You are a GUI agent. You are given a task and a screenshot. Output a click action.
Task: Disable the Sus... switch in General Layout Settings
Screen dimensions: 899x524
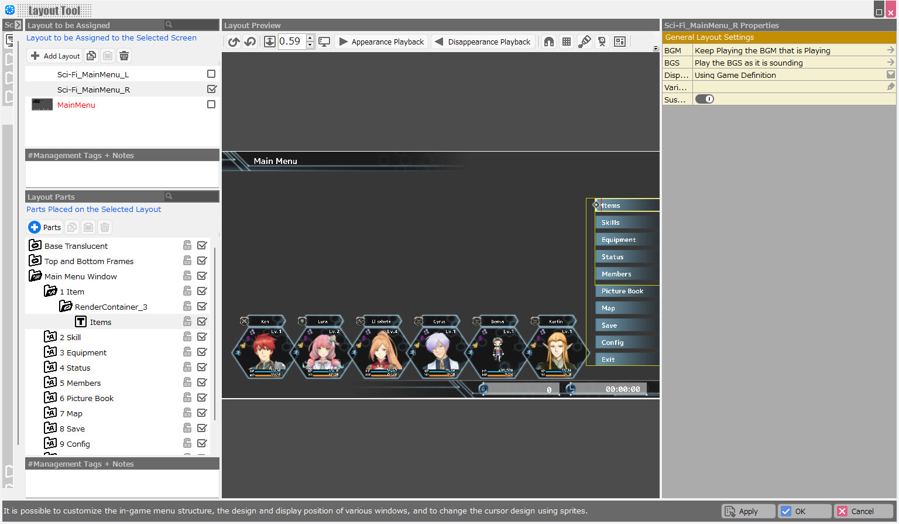tap(705, 99)
